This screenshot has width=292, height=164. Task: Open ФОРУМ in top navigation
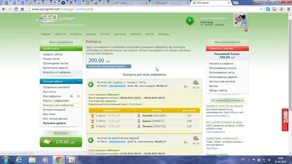coord(150,34)
